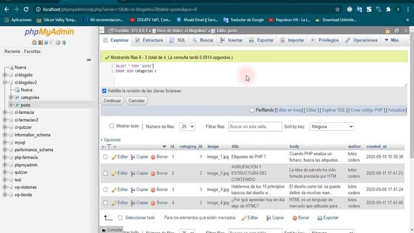Open the Favoritas tab in sidebar
The width and height of the screenshot is (414, 233).
pos(32,52)
